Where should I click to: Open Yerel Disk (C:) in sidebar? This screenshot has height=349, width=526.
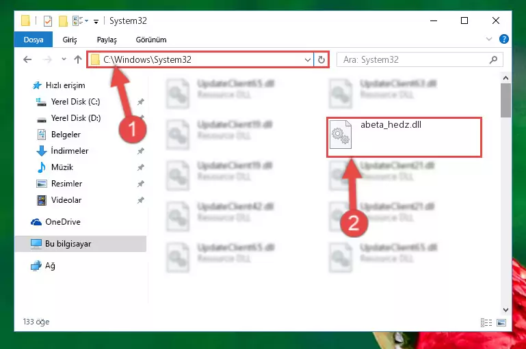75,102
